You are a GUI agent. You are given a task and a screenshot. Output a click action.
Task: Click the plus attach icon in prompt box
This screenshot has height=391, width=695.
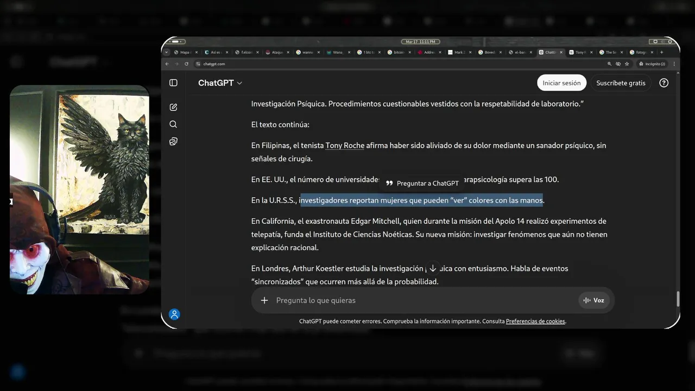coord(264,300)
